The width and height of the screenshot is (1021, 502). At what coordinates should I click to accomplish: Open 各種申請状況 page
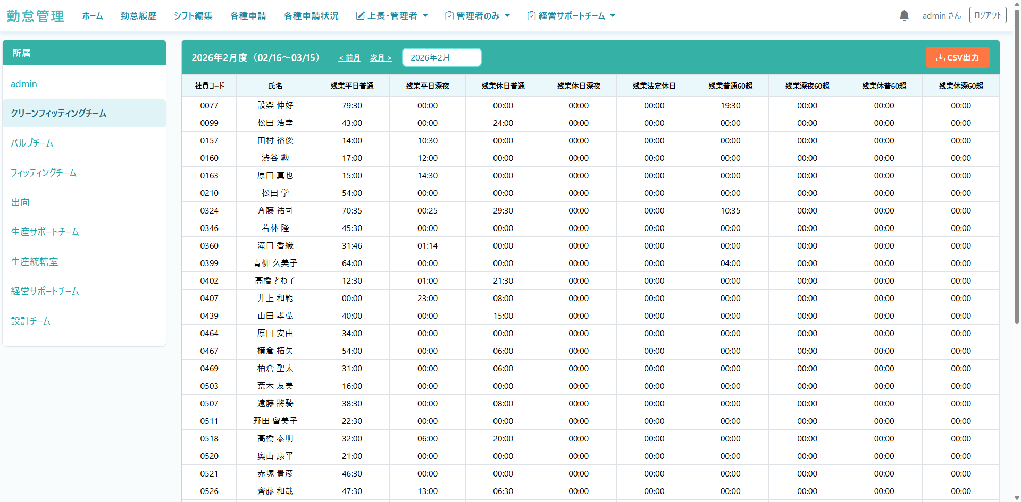[x=311, y=16]
